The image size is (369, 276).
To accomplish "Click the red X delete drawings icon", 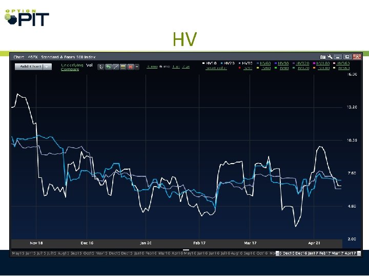I will 130,67.
